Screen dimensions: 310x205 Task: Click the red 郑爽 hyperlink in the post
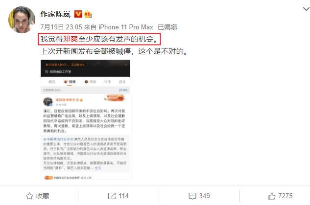pyautogui.click(x=71, y=39)
